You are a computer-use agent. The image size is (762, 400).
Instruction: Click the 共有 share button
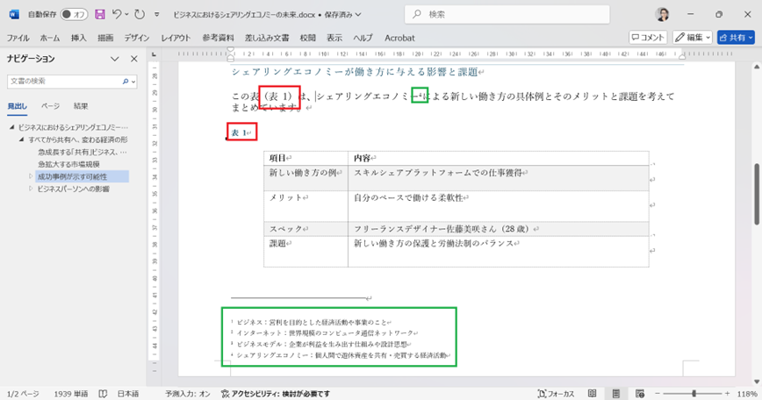tap(735, 38)
